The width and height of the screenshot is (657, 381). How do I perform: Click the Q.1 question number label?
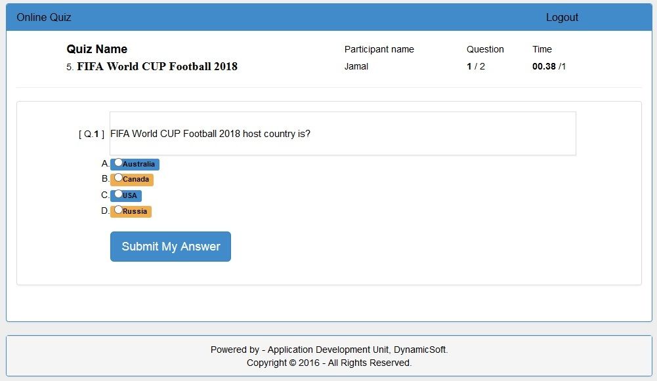(x=91, y=134)
